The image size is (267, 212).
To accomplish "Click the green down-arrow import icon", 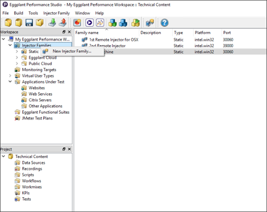I will pyautogui.click(x=52, y=22).
